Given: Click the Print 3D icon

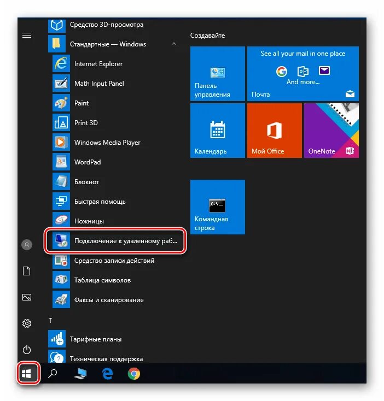Looking at the screenshot, I should [x=61, y=123].
